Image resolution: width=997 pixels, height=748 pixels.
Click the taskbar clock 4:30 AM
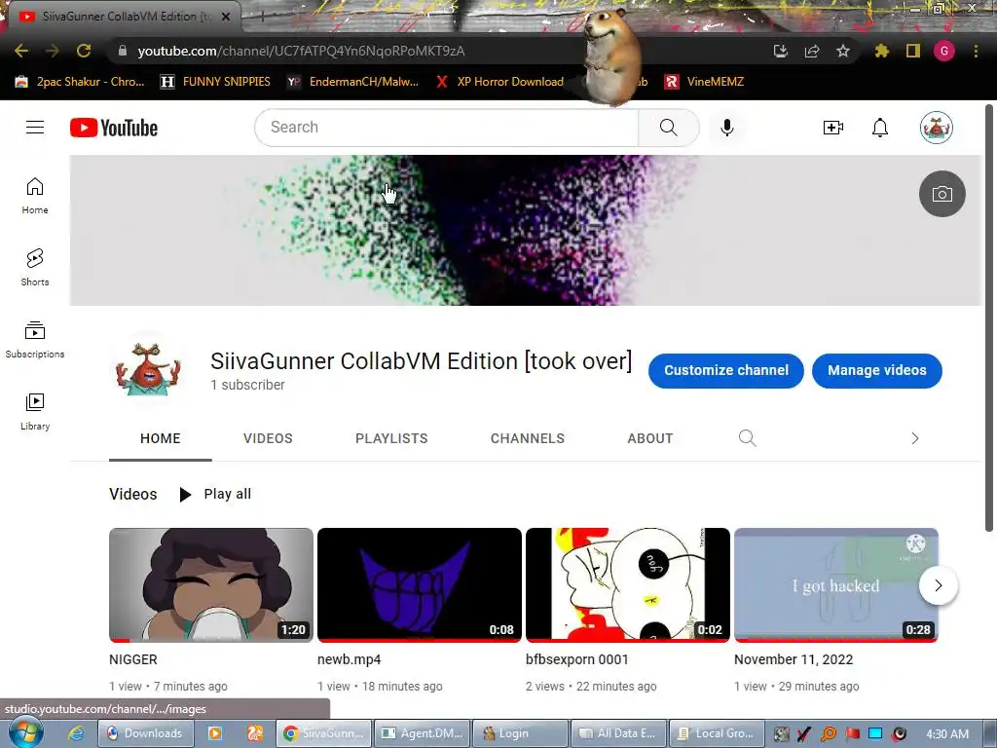click(x=947, y=734)
